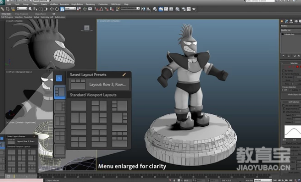The image size is (301, 182).
Task: Click the Play Animation control
Action: point(283,181)
